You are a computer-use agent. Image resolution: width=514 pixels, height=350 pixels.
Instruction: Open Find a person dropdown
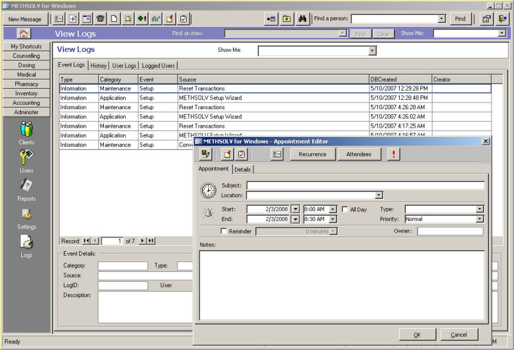442,19
